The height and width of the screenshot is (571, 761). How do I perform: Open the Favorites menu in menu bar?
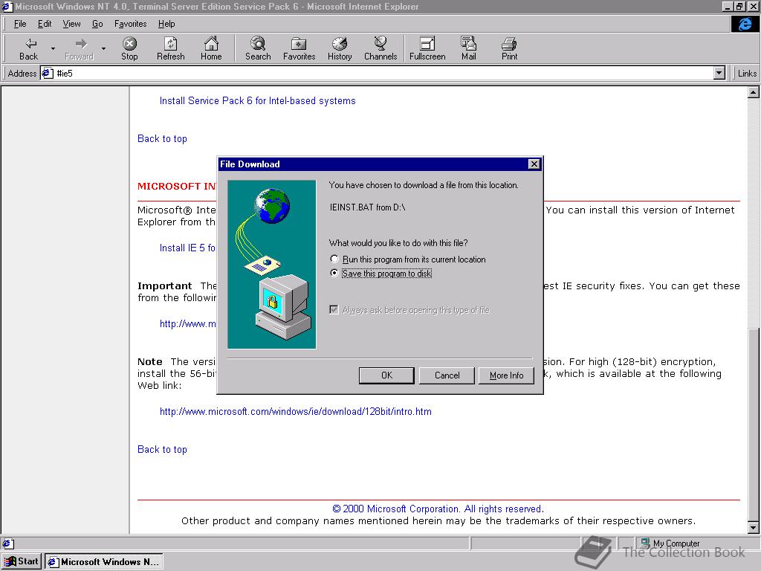(x=131, y=24)
